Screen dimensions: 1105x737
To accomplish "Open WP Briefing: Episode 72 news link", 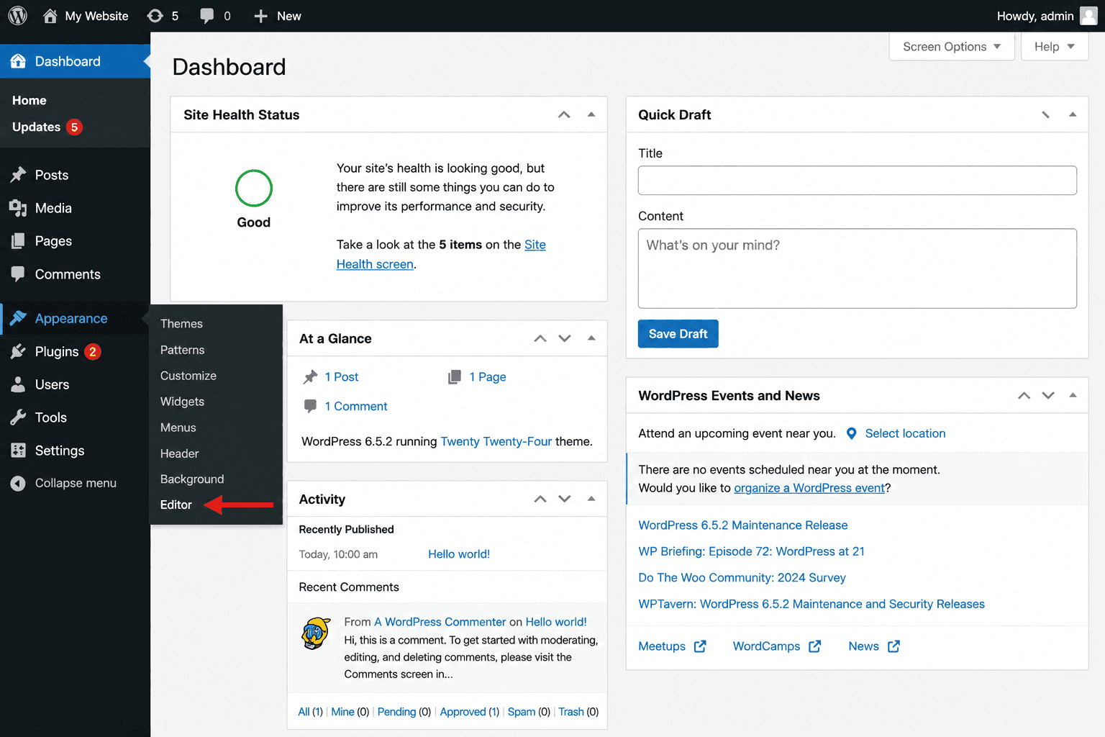I will [751, 551].
